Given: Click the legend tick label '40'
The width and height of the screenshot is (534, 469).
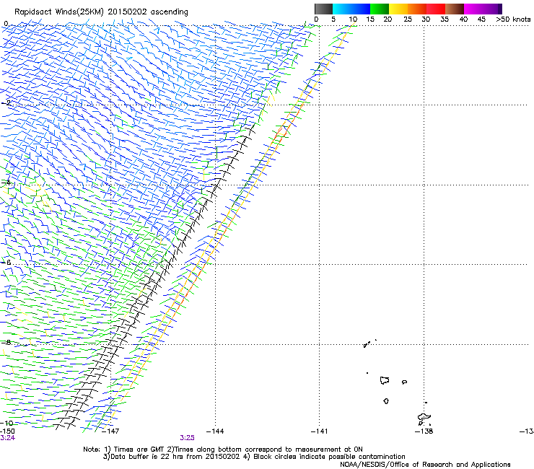Looking at the screenshot, I should [x=463, y=19].
